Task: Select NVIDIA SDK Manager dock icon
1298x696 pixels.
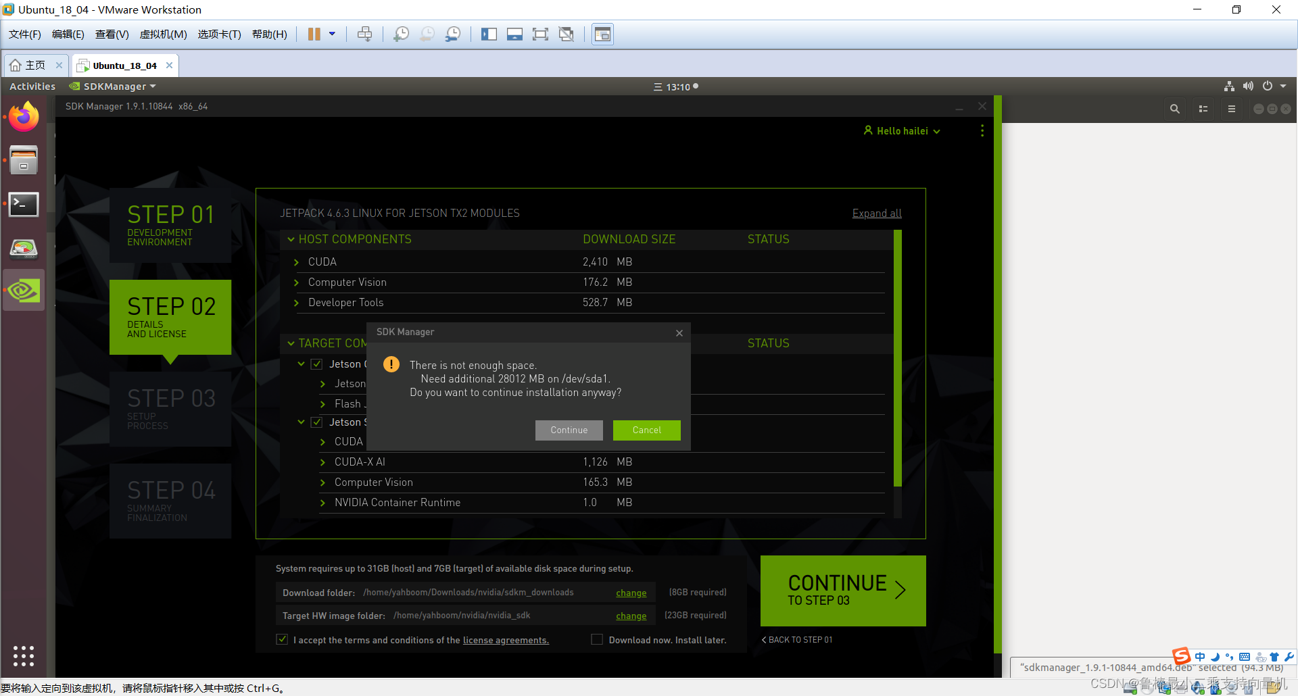Action: coord(24,291)
